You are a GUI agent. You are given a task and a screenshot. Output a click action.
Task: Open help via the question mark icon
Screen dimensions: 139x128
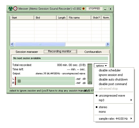(x=108, y=9)
